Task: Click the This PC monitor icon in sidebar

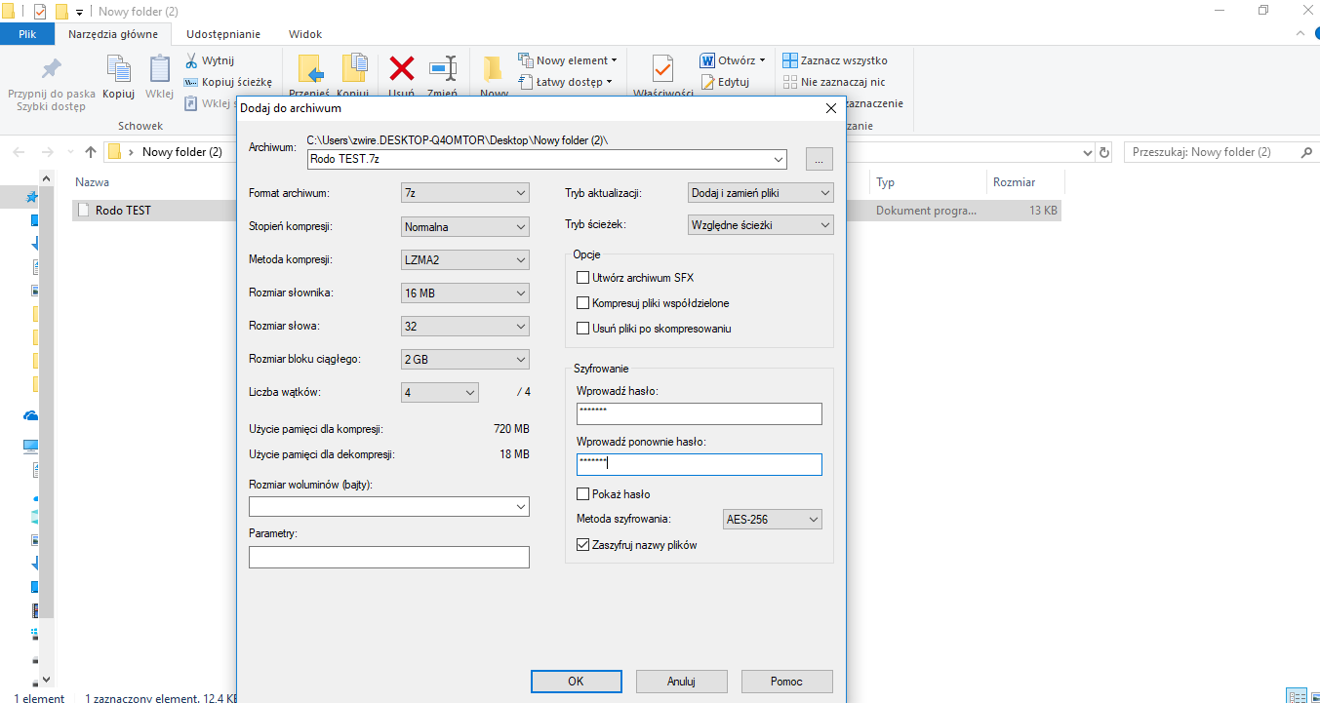Action: (31, 446)
